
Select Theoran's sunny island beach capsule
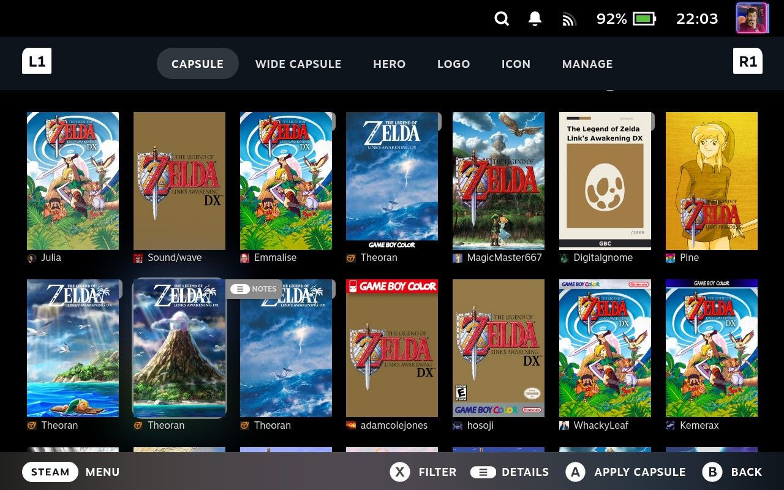tap(73, 349)
